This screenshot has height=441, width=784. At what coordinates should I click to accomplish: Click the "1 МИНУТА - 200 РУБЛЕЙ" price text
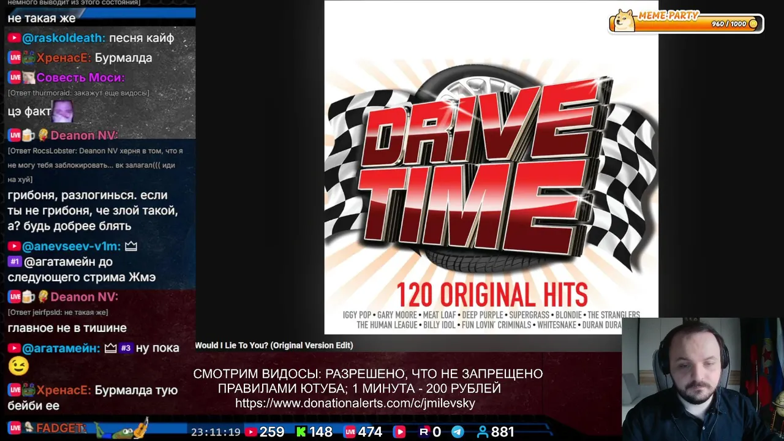pyautogui.click(x=427, y=388)
